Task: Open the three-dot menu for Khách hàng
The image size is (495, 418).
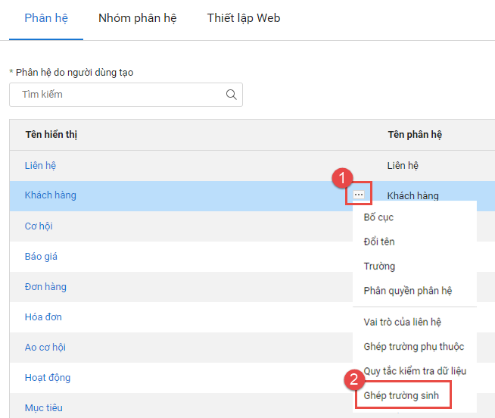Action: click(x=359, y=195)
